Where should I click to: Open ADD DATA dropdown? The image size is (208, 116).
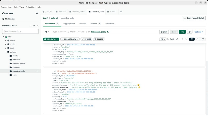point(51,39)
